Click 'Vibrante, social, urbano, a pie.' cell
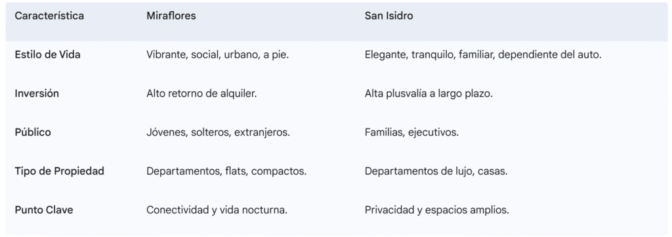 pyautogui.click(x=218, y=55)
